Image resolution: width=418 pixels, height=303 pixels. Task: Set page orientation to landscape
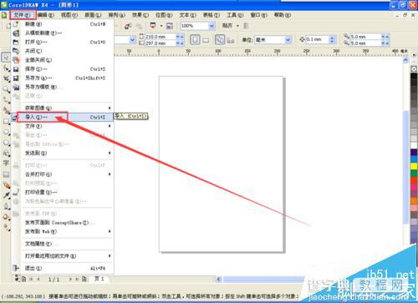tap(206, 40)
